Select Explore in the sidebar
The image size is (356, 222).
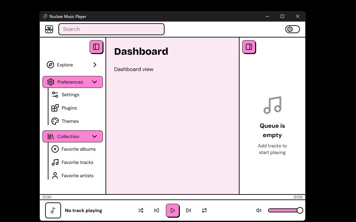click(x=65, y=65)
